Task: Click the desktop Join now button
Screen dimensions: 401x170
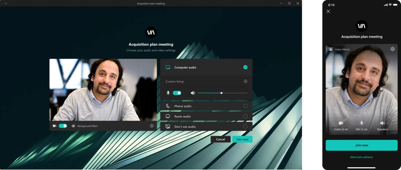Action: point(242,139)
